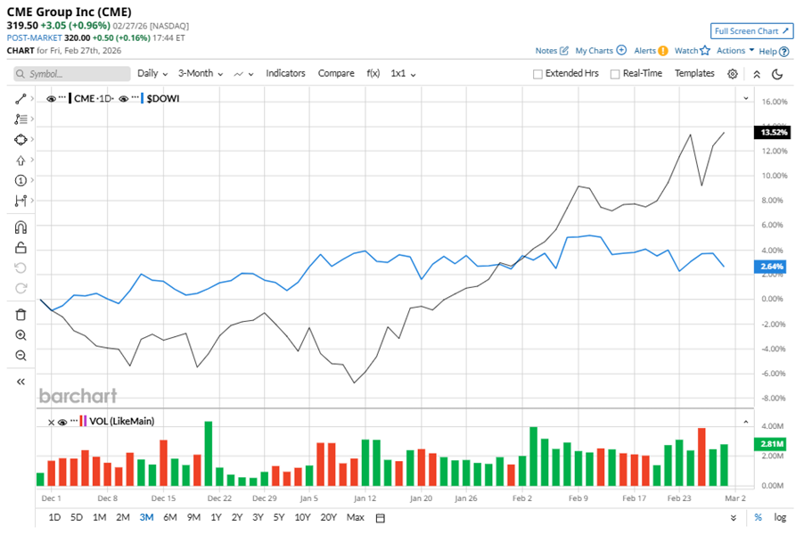Collapse the chart header with double chevron
The width and height of the screenshot is (804, 535).
click(757, 74)
